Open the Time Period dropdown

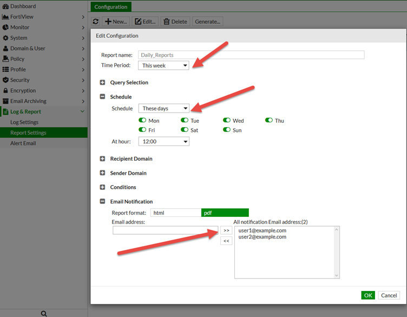coord(163,65)
